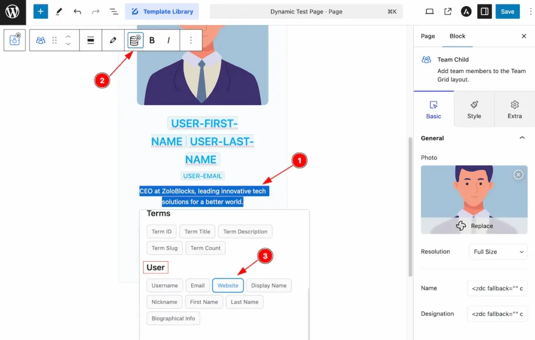Toggle the settings sidebar panel icon

point(484,11)
